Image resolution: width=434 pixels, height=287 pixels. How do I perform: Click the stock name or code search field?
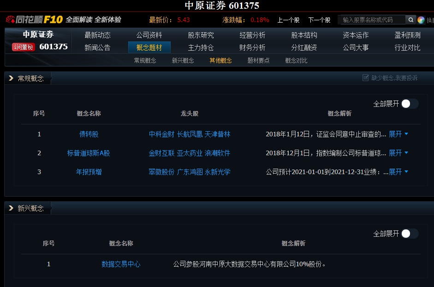pyautogui.click(x=372, y=20)
